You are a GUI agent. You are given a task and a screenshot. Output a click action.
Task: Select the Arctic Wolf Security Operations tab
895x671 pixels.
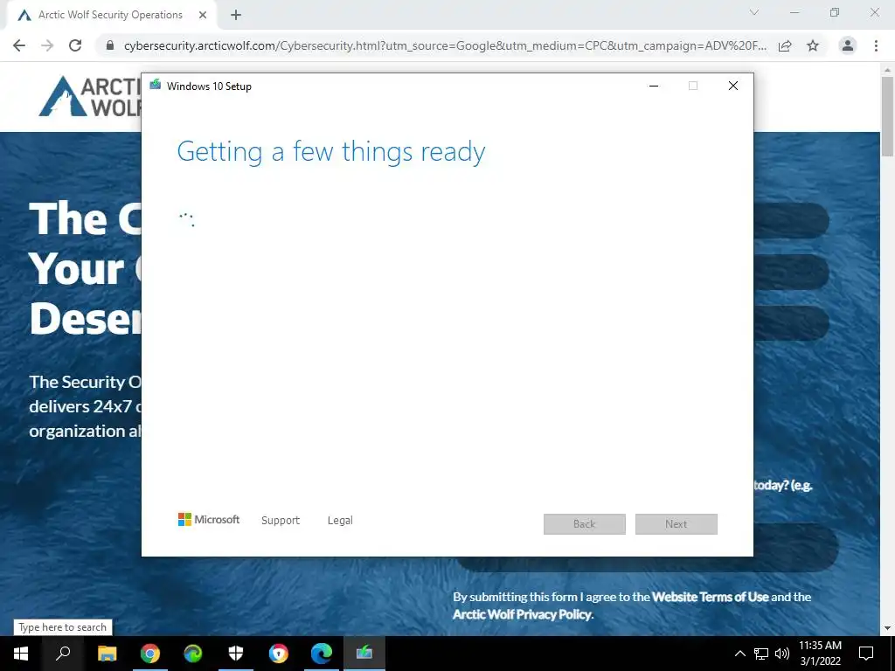tap(111, 16)
